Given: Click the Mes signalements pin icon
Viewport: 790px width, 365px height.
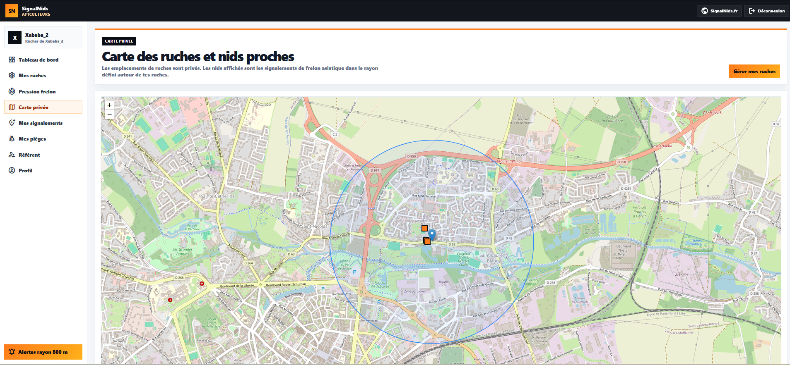Looking at the screenshot, I should [12, 123].
